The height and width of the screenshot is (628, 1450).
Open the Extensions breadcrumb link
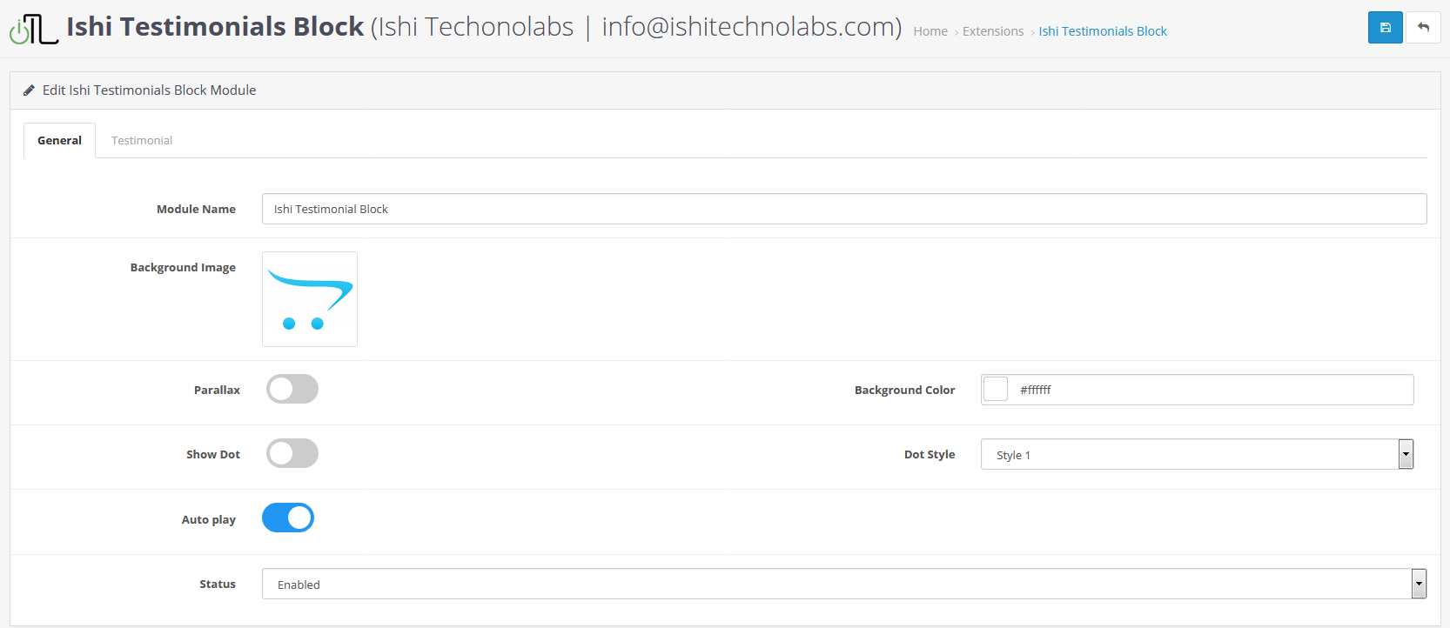(993, 31)
